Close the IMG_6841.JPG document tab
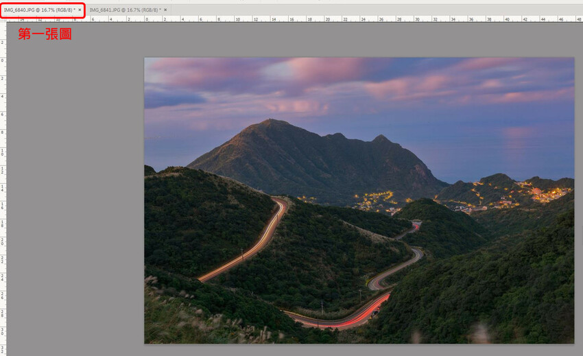This screenshot has height=356, width=583. (165, 10)
